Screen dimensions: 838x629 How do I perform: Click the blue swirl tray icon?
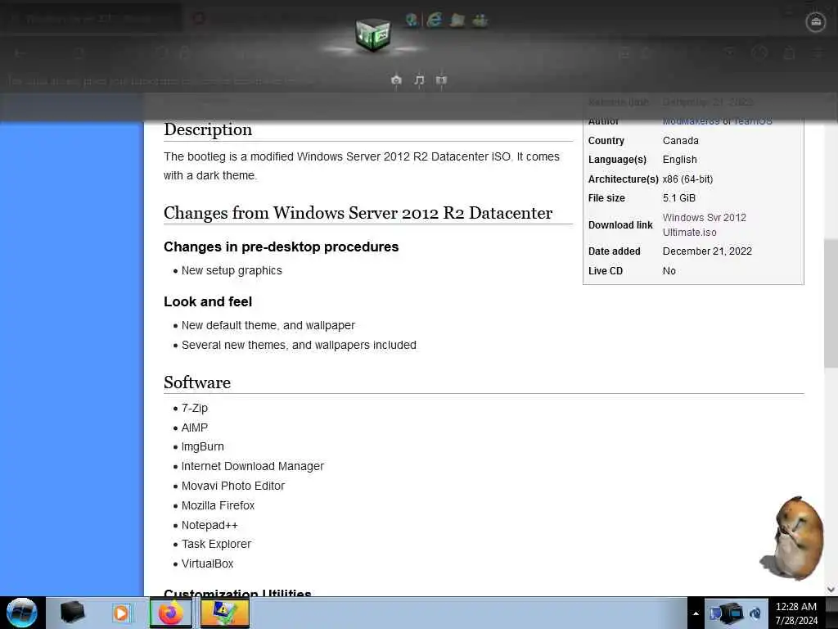(755, 613)
